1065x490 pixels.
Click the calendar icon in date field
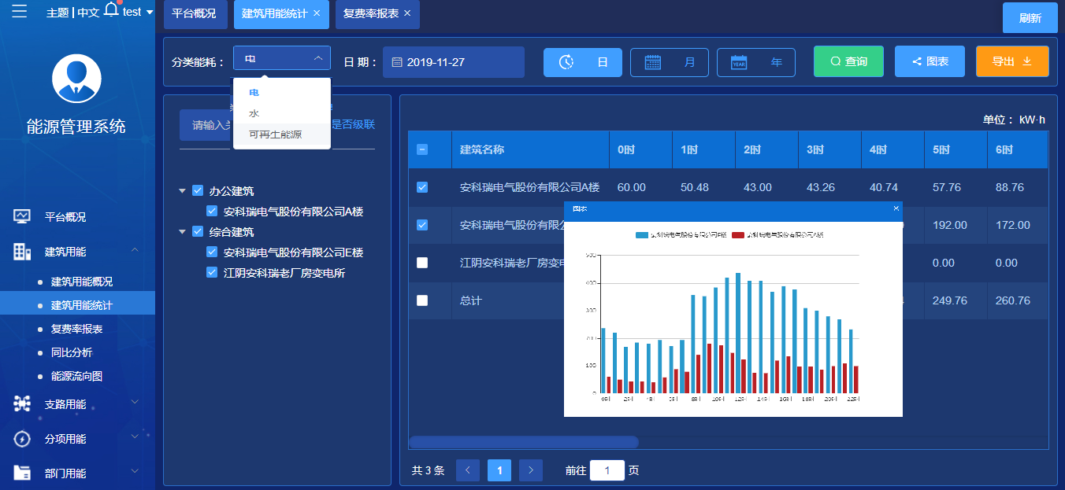click(x=397, y=62)
